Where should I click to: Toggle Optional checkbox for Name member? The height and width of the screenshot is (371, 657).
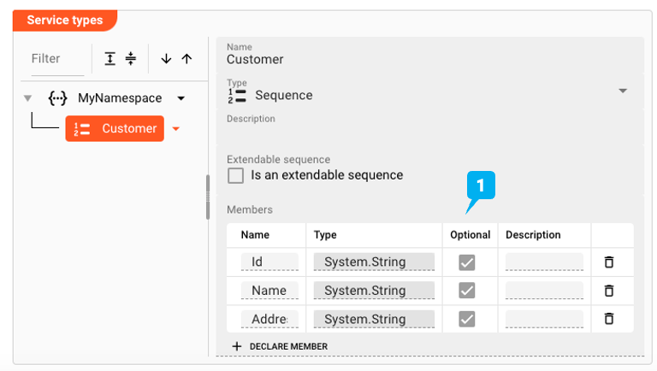pos(467,291)
